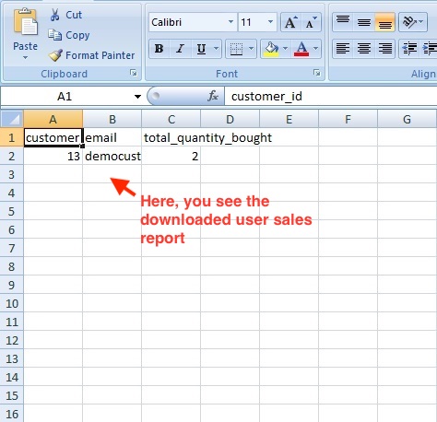The image size is (437, 422).
Task: Click cell C2 with value 2
Action: pos(171,156)
